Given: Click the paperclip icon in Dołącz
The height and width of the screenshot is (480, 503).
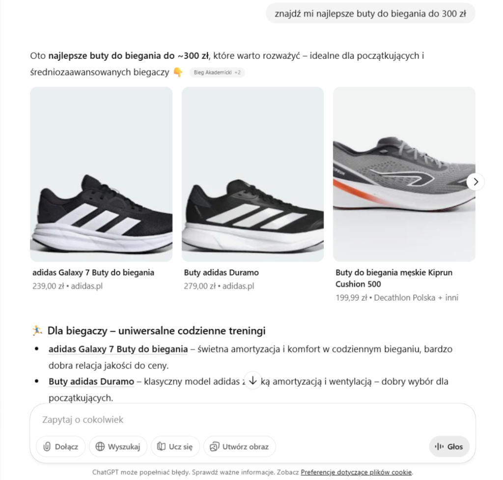Looking at the screenshot, I should pyautogui.click(x=47, y=447).
